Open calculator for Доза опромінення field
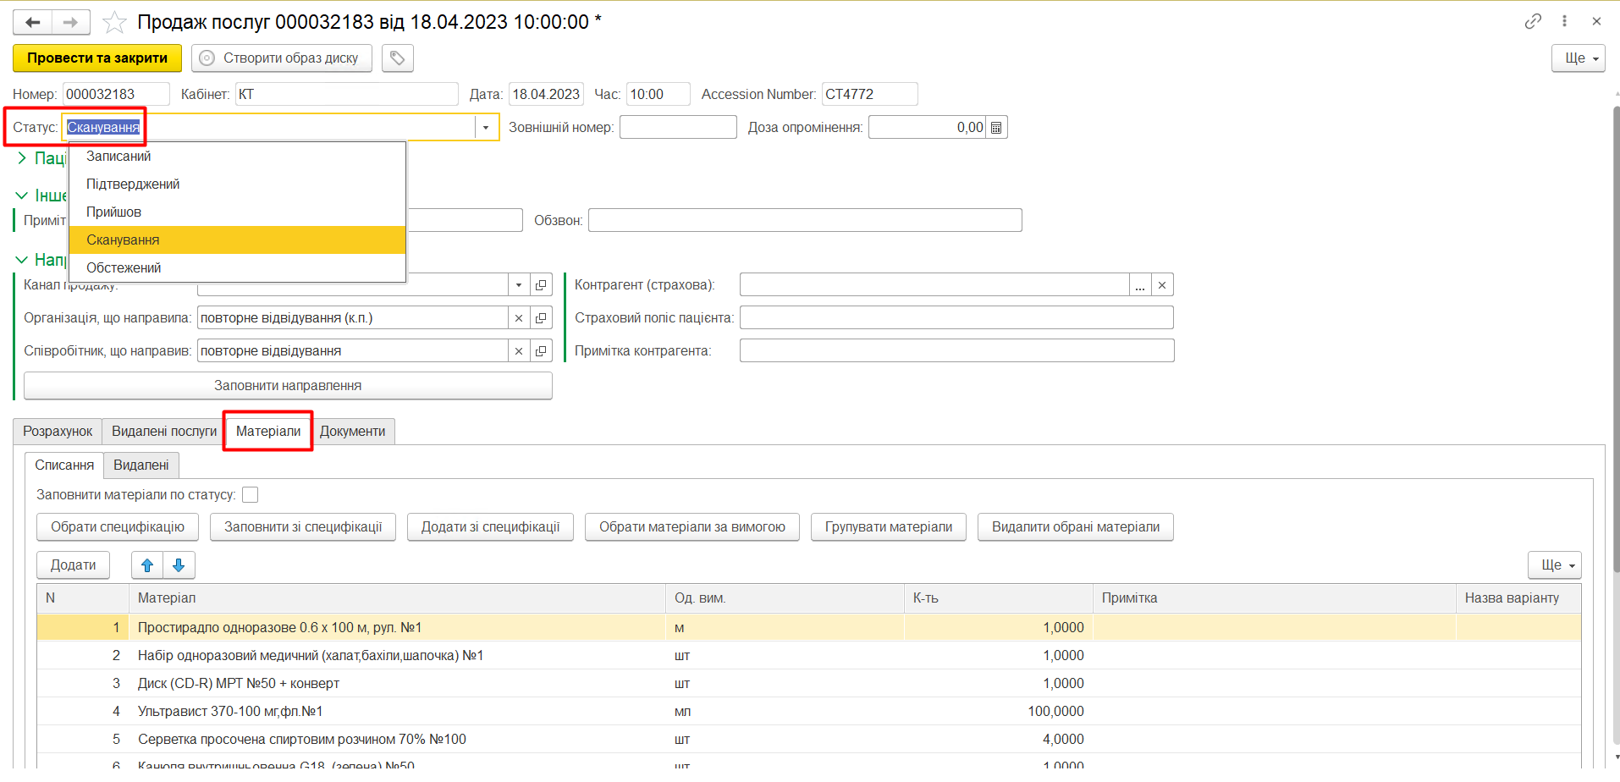1620x782 pixels. point(996,128)
